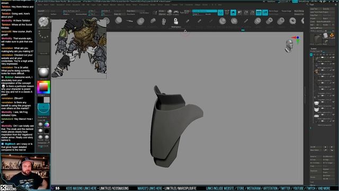Click the character reference image thumbnail
This screenshot has height=191, width=339.
[x=79, y=48]
